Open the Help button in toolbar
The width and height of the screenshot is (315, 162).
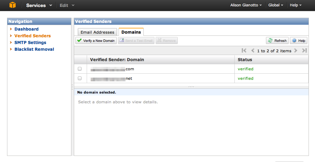pos(298,40)
